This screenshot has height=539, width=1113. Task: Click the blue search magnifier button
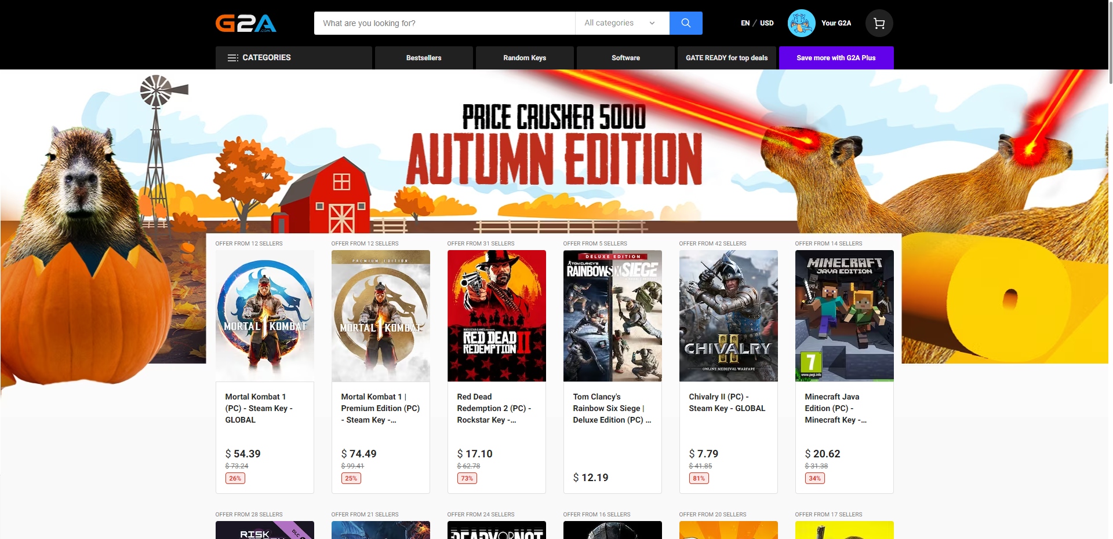[x=686, y=23]
